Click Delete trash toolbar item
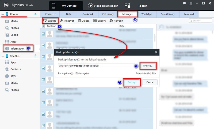 [84, 21]
